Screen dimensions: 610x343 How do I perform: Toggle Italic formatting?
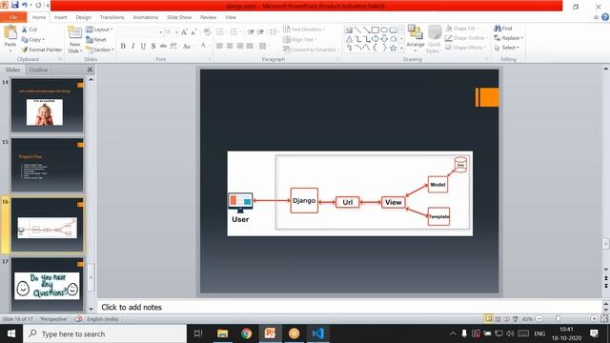pyautogui.click(x=133, y=46)
